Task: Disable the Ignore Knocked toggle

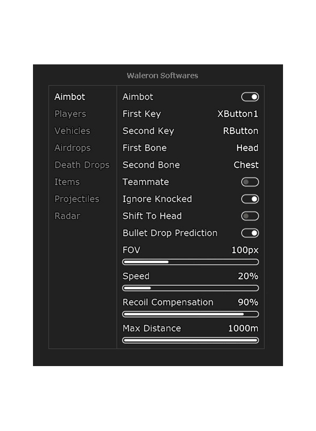Action: pyautogui.click(x=250, y=199)
